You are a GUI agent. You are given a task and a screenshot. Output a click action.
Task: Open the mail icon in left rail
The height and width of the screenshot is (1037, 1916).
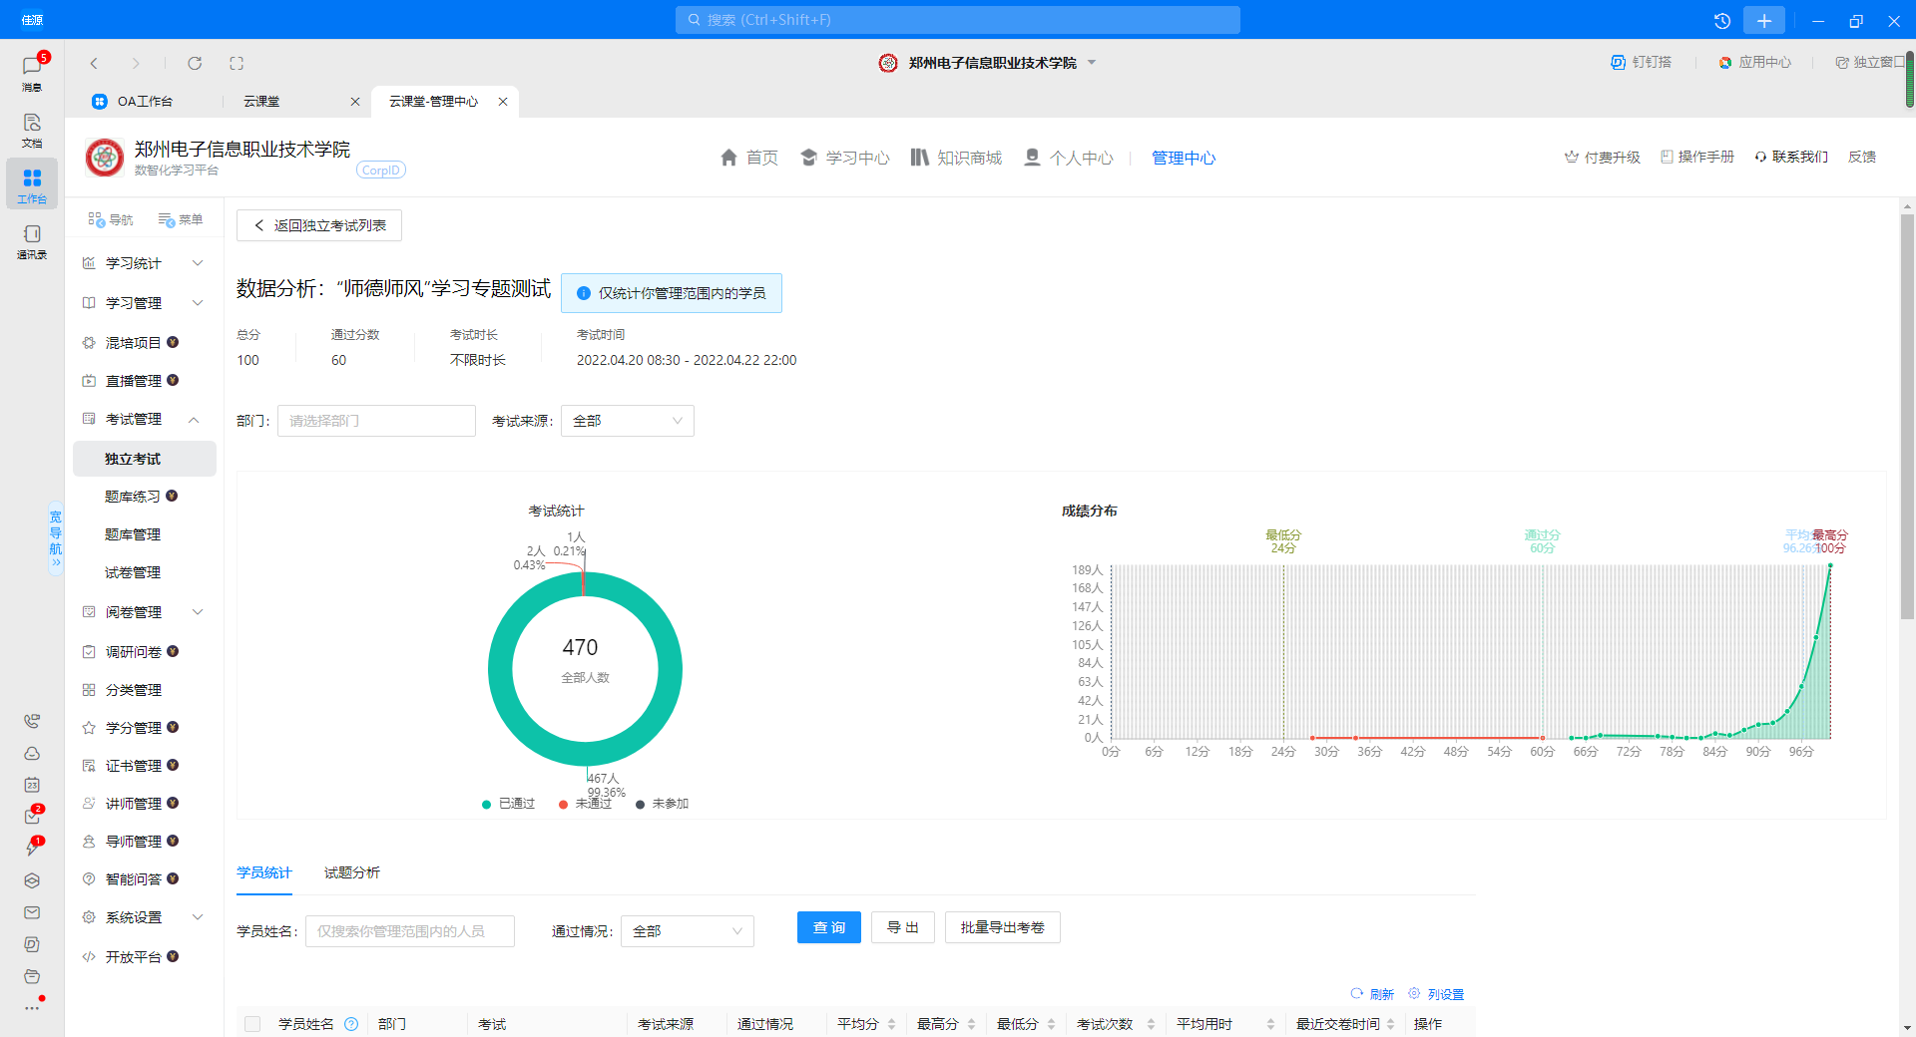32,912
